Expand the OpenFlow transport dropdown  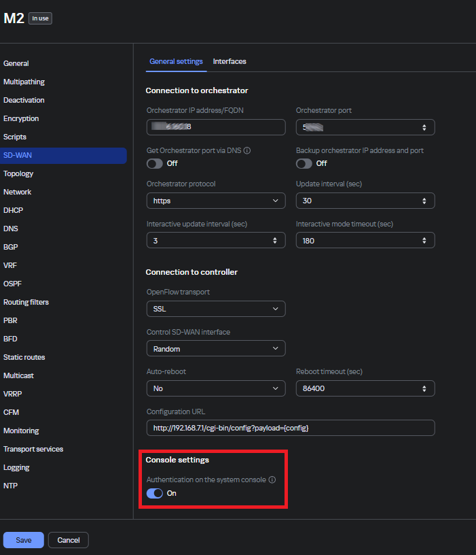pos(216,309)
